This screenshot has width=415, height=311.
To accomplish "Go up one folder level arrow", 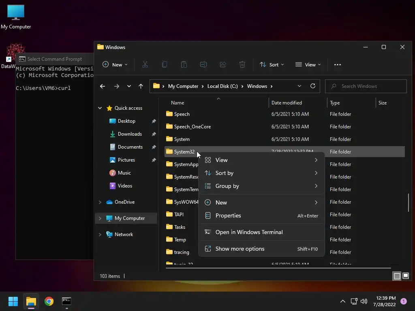I will tap(141, 86).
